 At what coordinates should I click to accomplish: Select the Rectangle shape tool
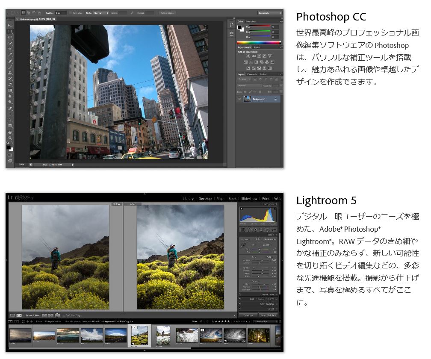[x=10, y=126]
